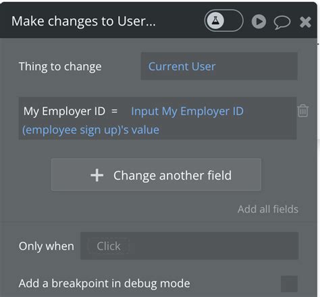Delete the My Employer ID field with trash icon
This screenshot has height=297, width=320.
[x=303, y=111]
